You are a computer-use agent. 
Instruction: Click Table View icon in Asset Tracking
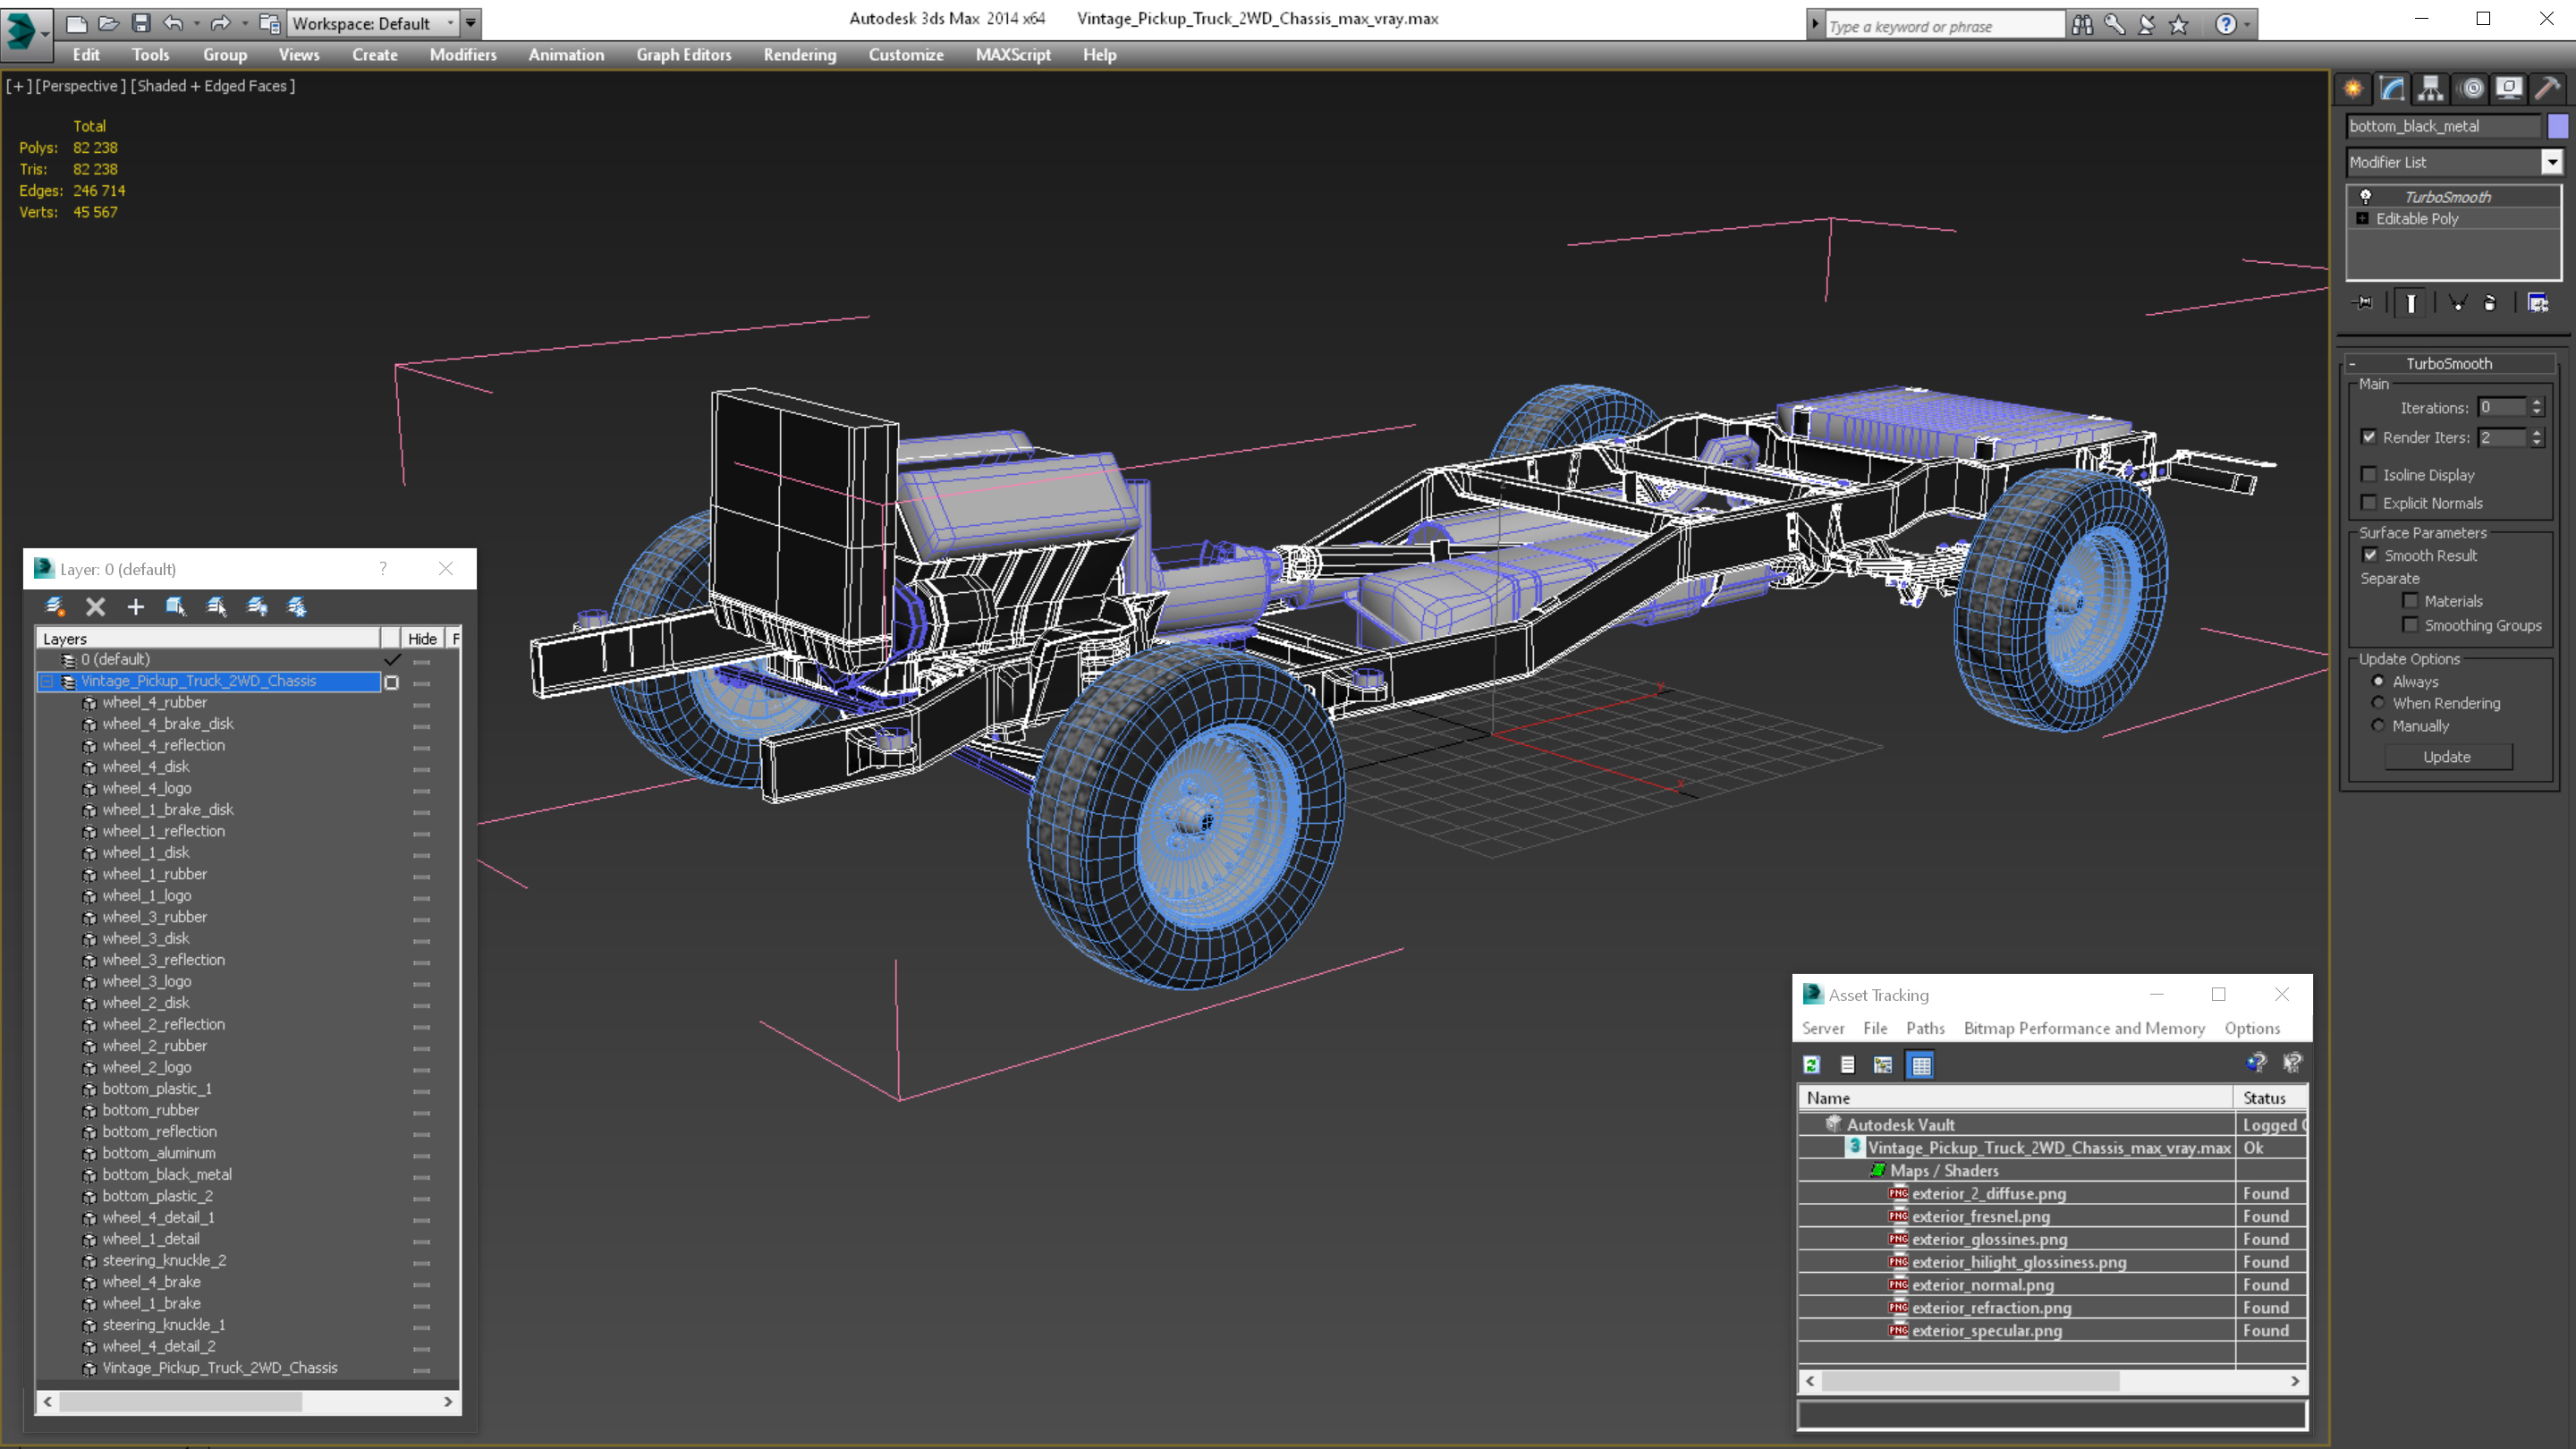point(1920,1065)
